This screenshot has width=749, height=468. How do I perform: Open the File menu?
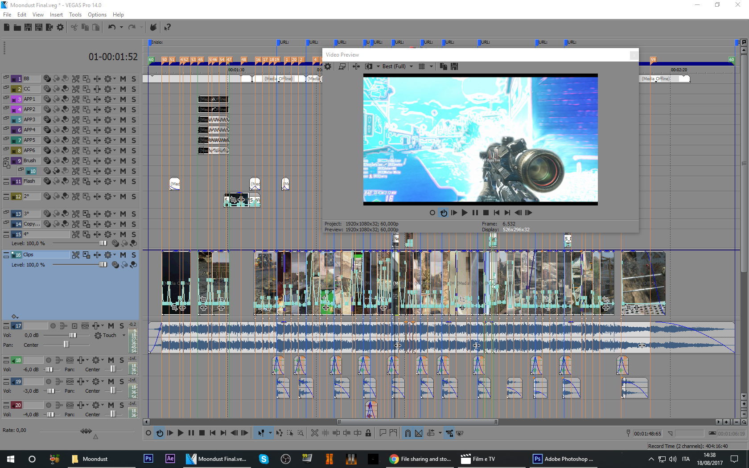point(7,15)
